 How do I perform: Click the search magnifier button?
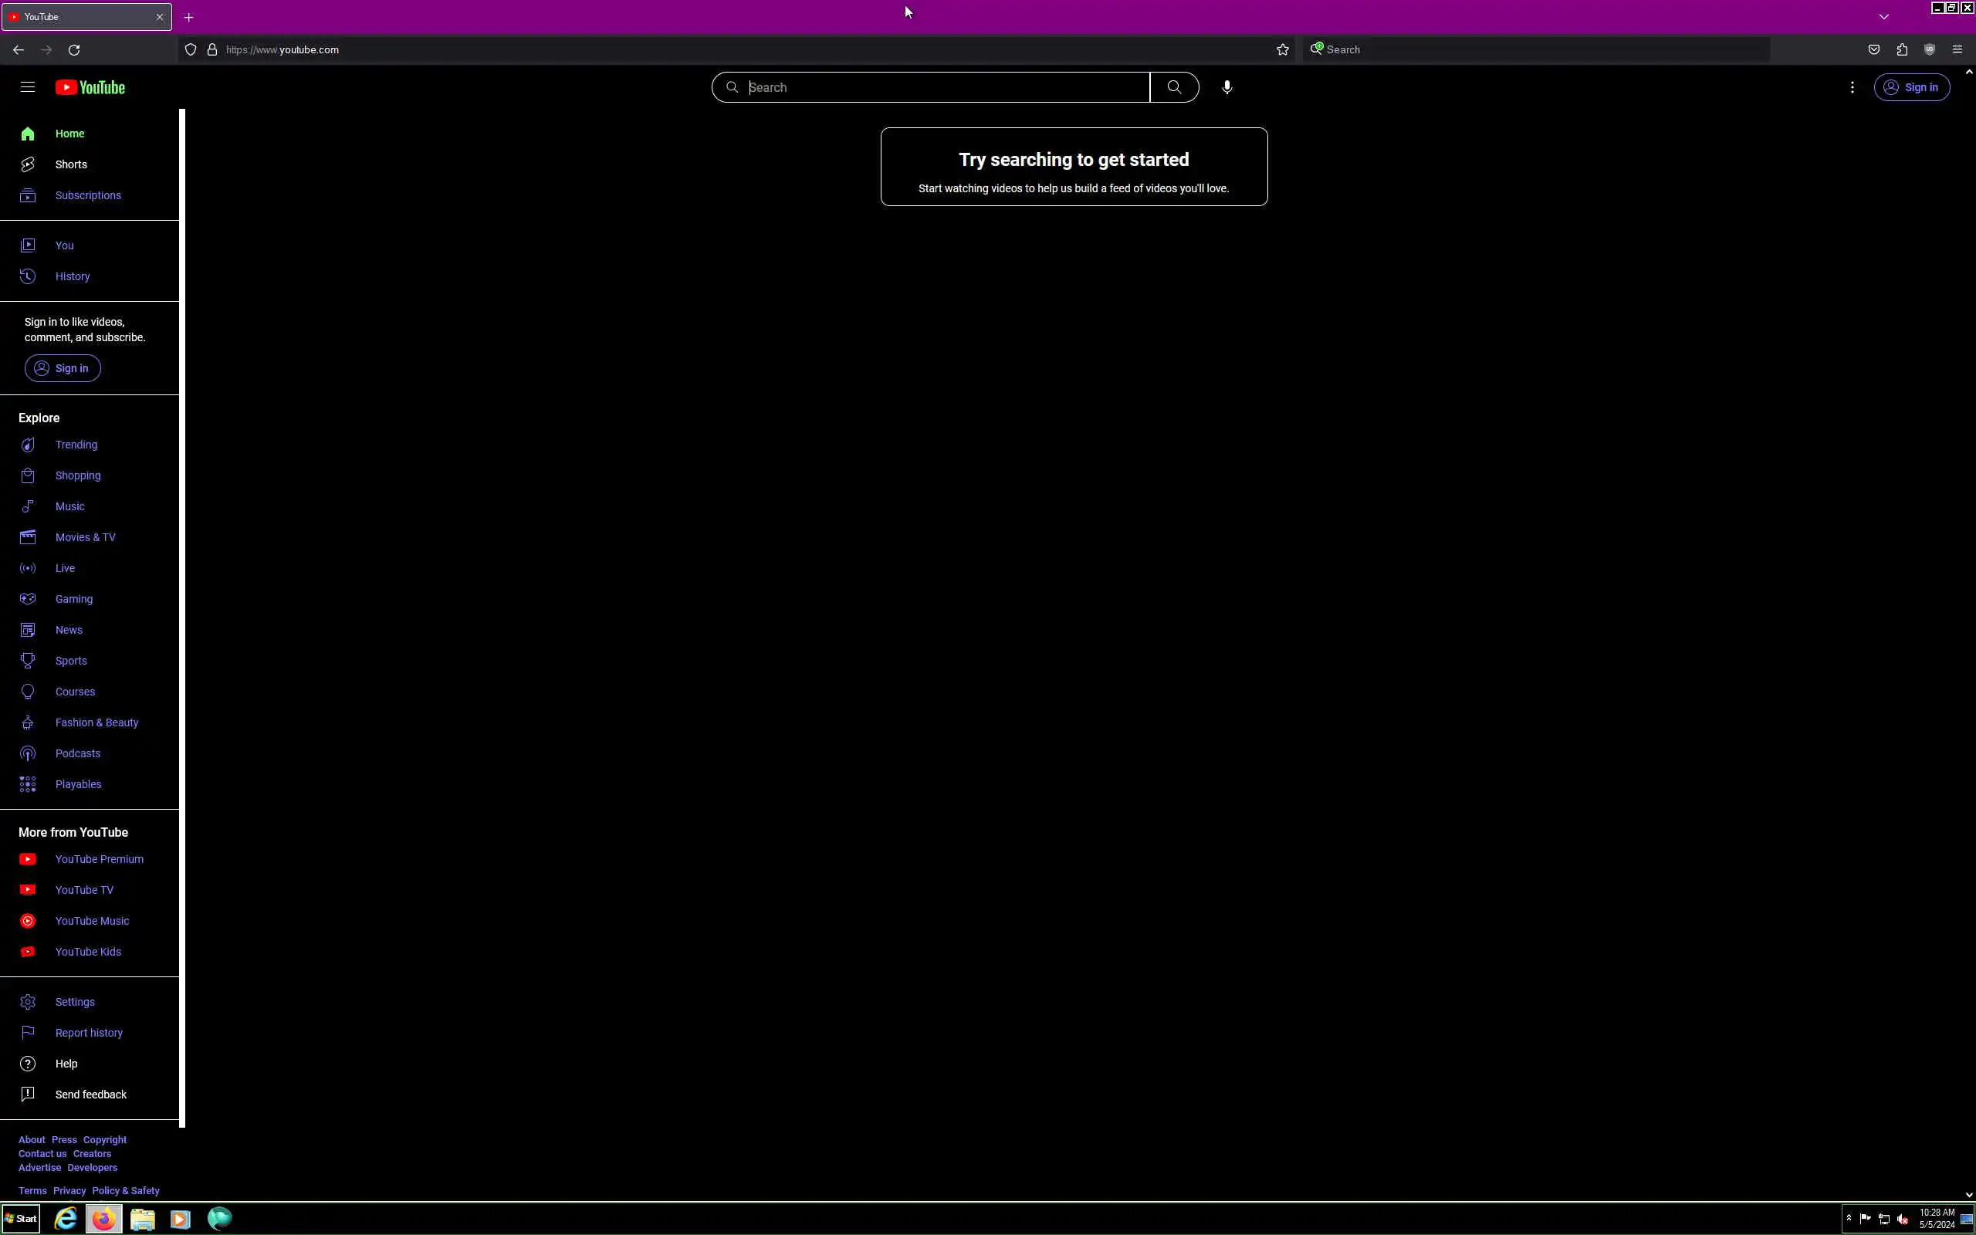(1173, 87)
